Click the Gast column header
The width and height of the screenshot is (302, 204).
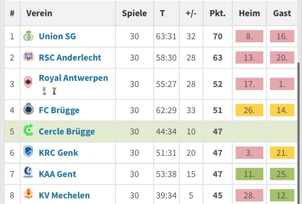coord(282,13)
